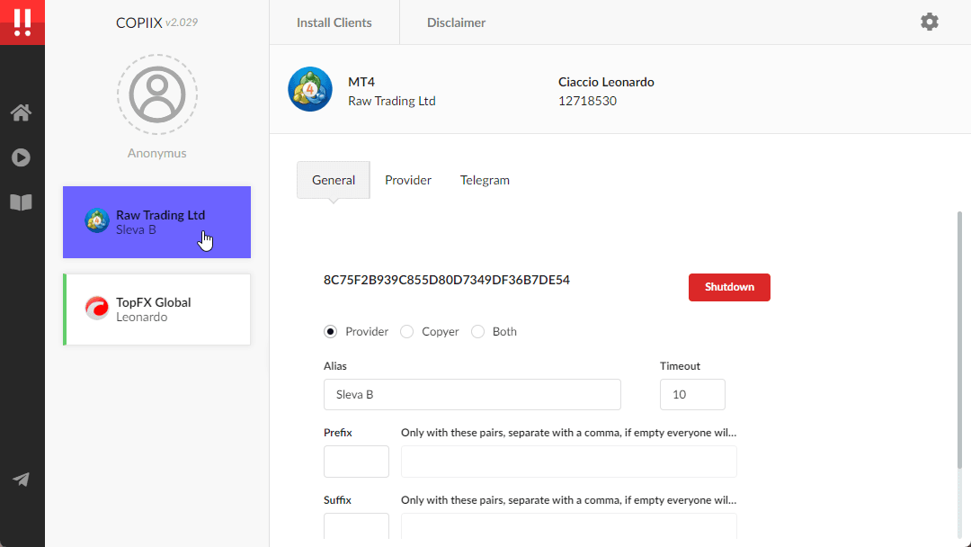
Task: Click the Telegram paper-plane sidebar icon
Action: (21, 479)
